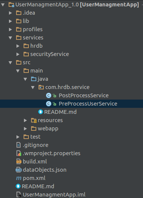
Task: Expand the webapp folder arrow
Action: point(25,128)
